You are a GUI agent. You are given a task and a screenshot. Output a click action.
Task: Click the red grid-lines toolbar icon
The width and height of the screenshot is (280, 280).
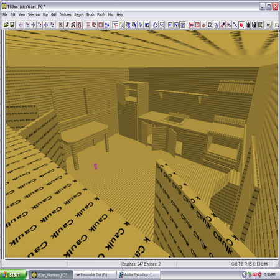88,25
